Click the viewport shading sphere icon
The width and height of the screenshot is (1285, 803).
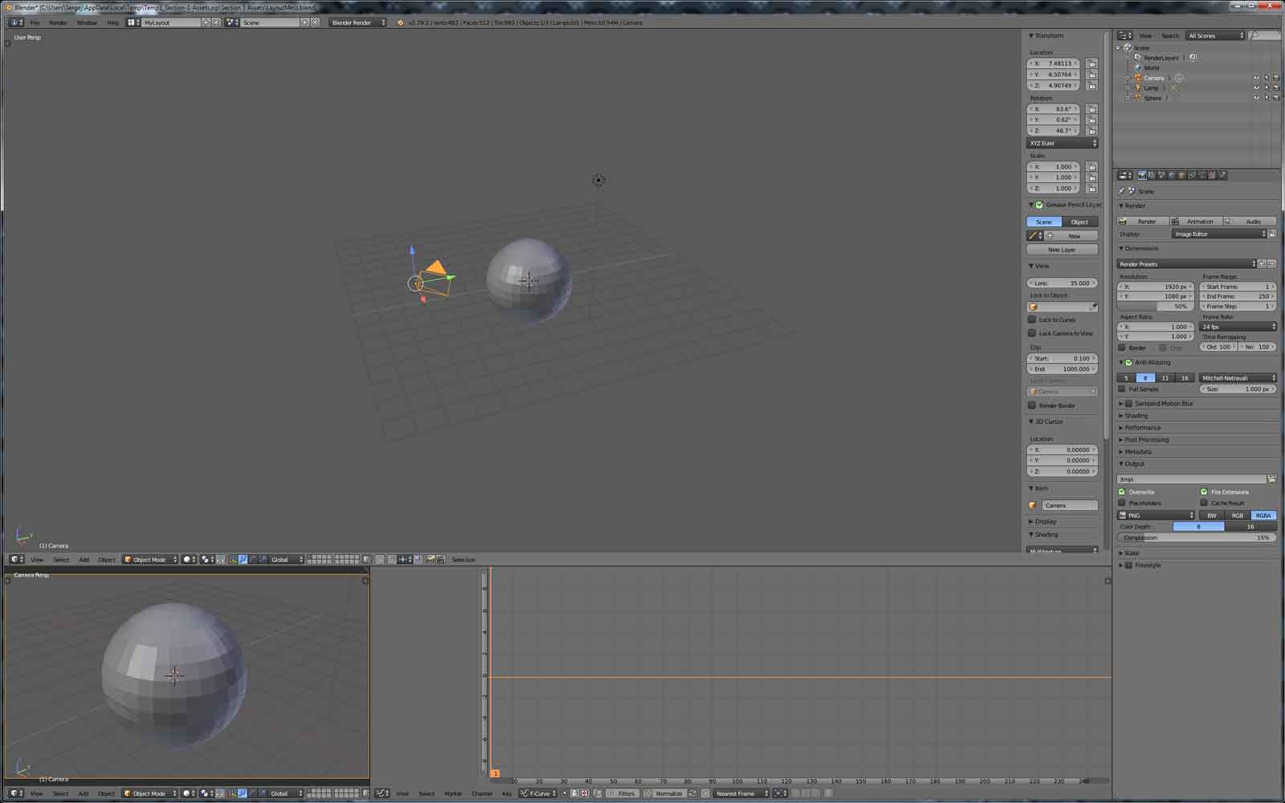coord(188,560)
